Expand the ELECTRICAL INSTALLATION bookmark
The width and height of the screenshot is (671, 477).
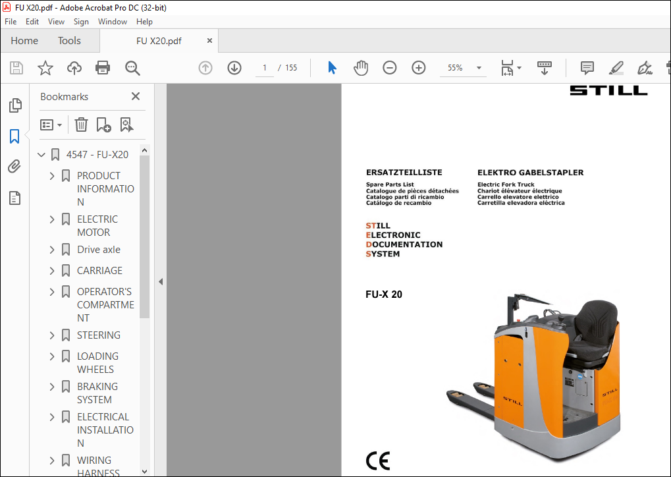pyautogui.click(x=52, y=417)
